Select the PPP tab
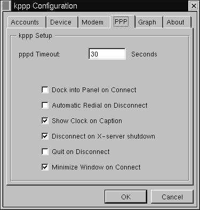This screenshot has width=200, height=210. [x=121, y=22]
